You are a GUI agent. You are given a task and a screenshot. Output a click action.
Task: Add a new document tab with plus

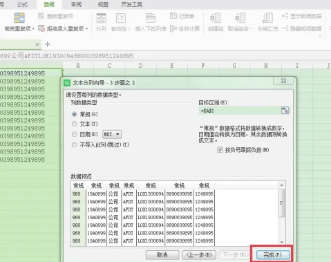tap(48, 44)
